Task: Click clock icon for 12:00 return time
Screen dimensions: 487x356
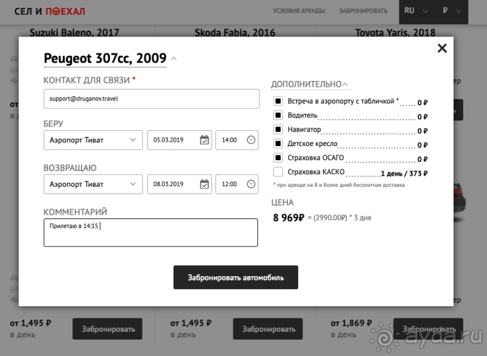Action: pos(251,184)
